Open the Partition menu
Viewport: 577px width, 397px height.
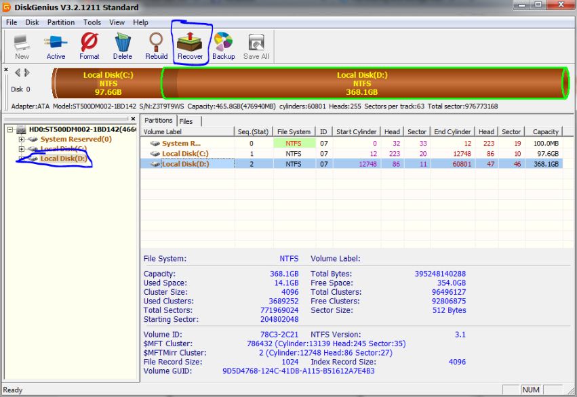(61, 22)
